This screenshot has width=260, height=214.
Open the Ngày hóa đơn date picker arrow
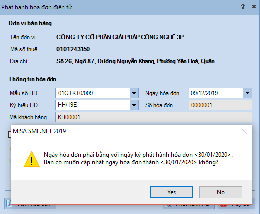click(247, 93)
